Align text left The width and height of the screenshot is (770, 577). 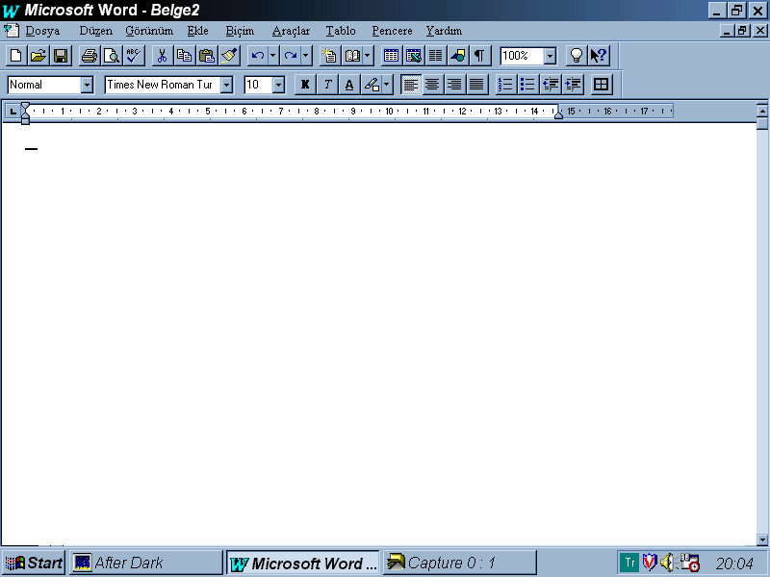pos(411,85)
